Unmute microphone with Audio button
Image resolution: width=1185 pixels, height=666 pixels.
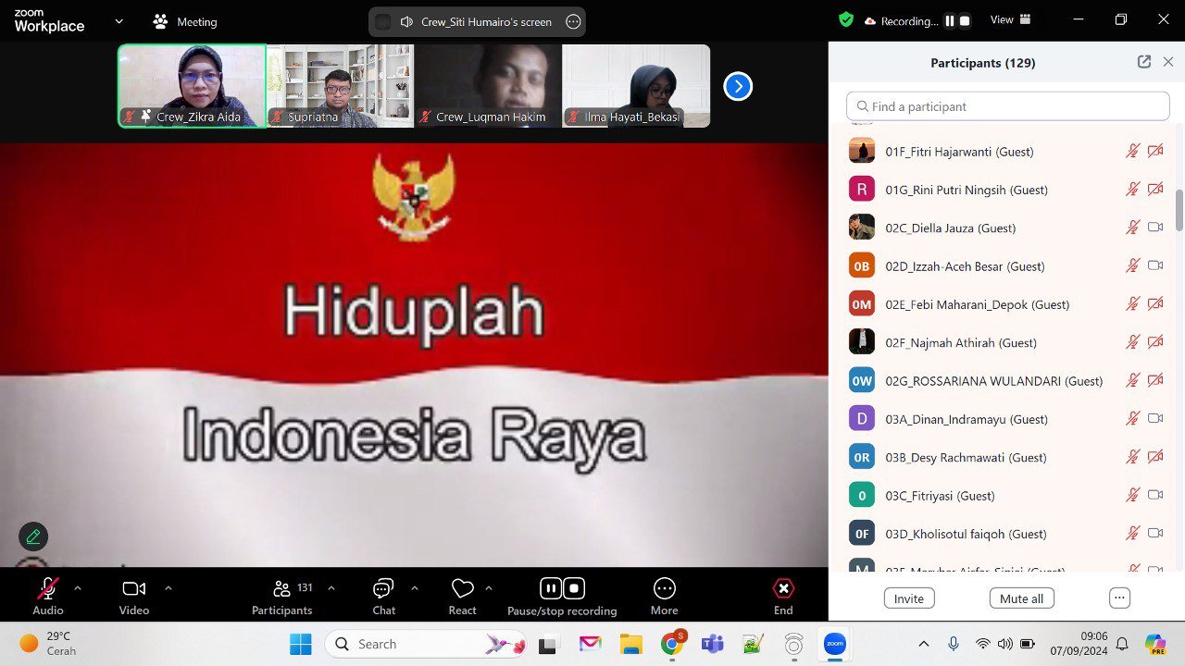point(47,589)
